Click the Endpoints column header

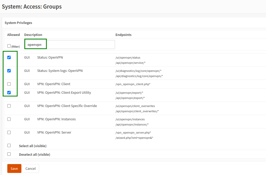(x=123, y=35)
